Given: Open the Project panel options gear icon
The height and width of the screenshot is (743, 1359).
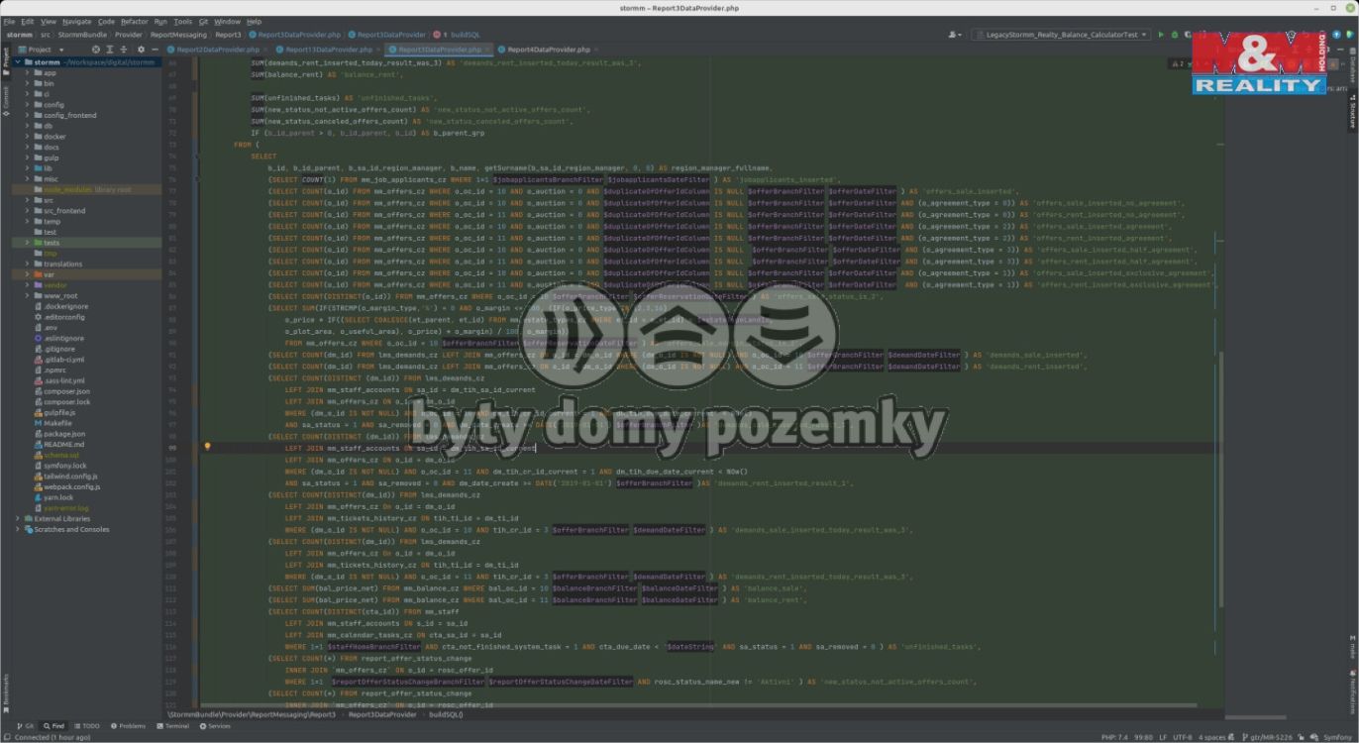Looking at the screenshot, I should tap(139, 49).
